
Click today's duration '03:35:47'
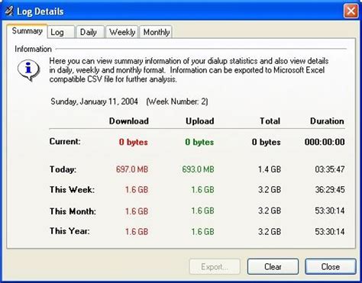(x=330, y=169)
